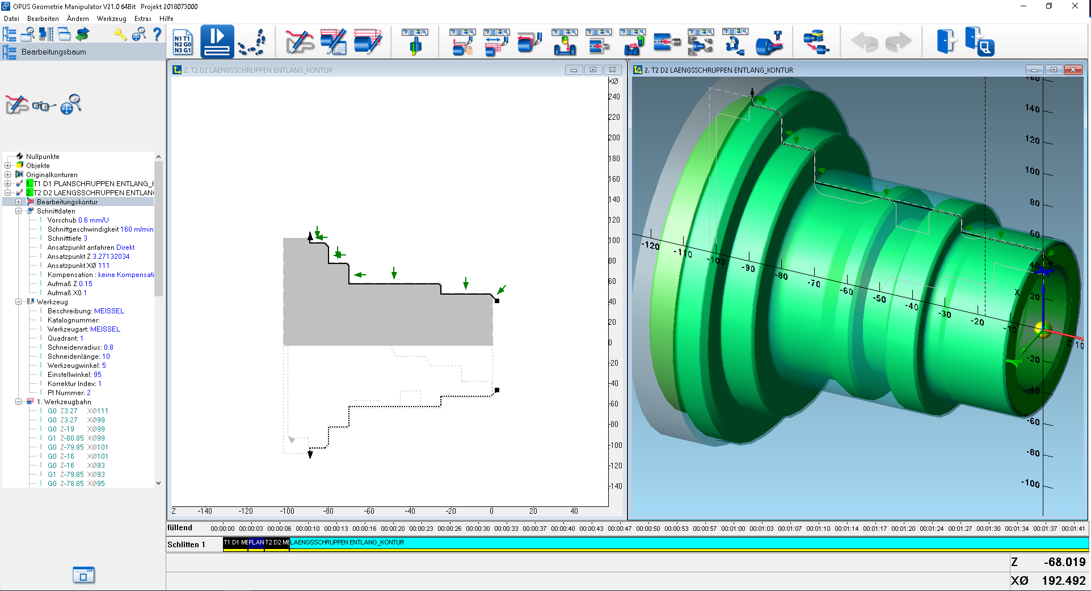Click the redo arrow icon
This screenshot has height=591, width=1091.
click(898, 41)
